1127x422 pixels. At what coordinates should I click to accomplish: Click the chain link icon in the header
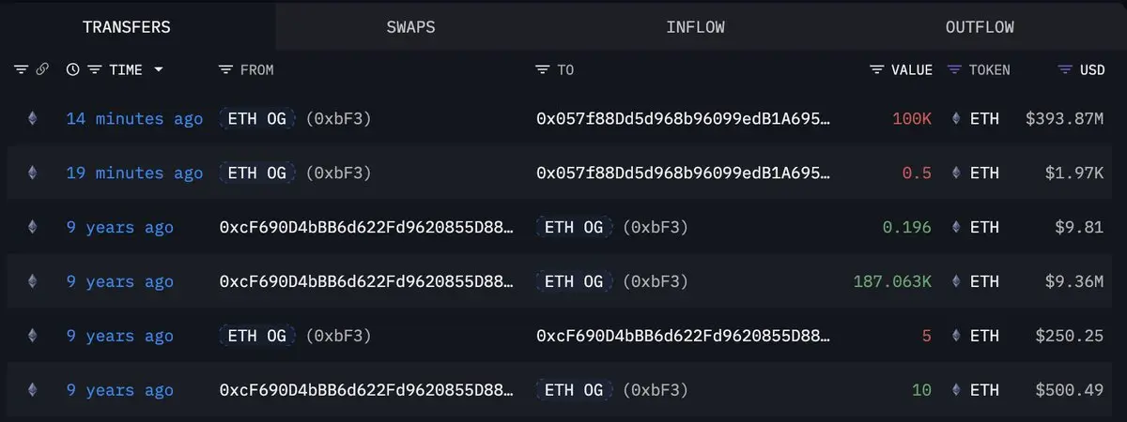pos(41,70)
